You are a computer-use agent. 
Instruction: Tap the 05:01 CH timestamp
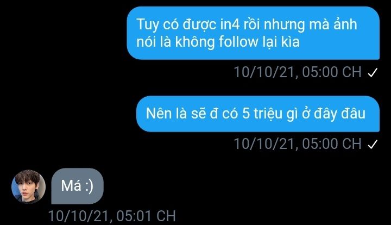112,216
